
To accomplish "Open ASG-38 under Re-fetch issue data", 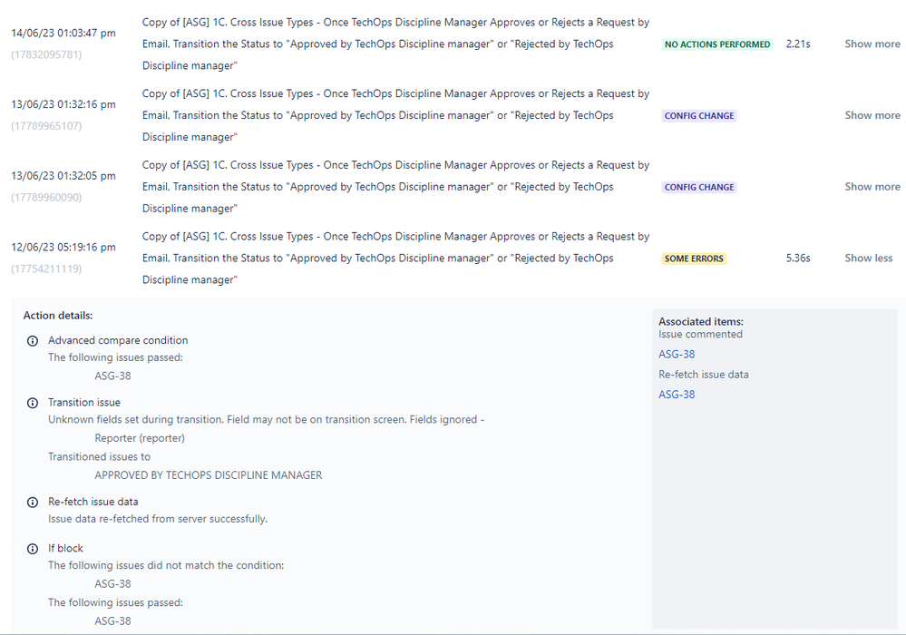I will coord(676,394).
